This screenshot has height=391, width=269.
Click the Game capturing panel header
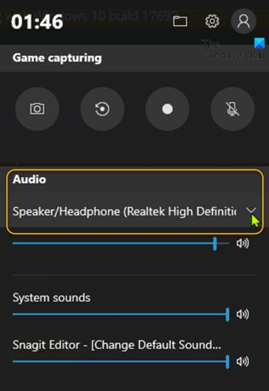pos(134,58)
